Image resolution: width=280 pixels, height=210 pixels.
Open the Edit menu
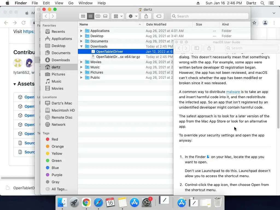[46, 3]
